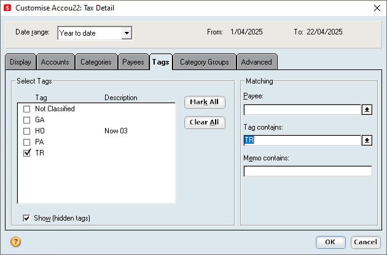Switch to the Display tab

(x=20, y=62)
